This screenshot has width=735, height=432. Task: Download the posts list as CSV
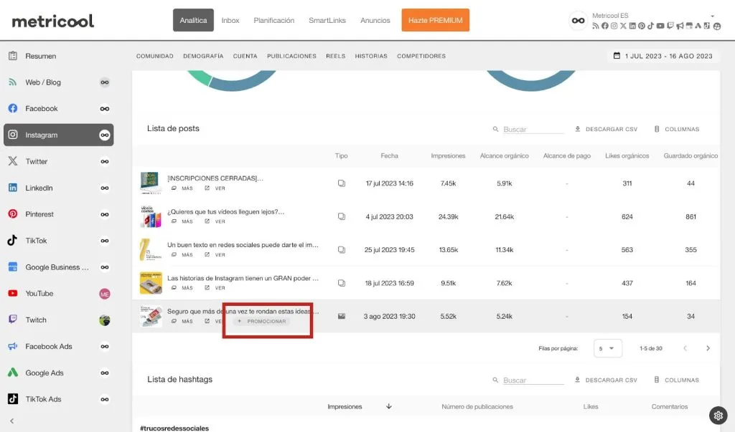[x=606, y=129]
